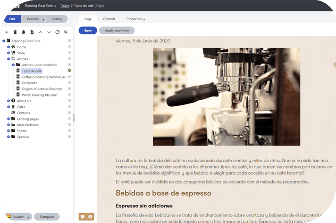Expand the About Us tree node
This screenshot has width=336, height=223.
point(8,101)
